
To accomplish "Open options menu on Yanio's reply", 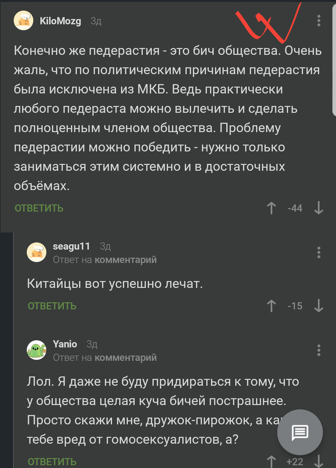I will coord(319,350).
